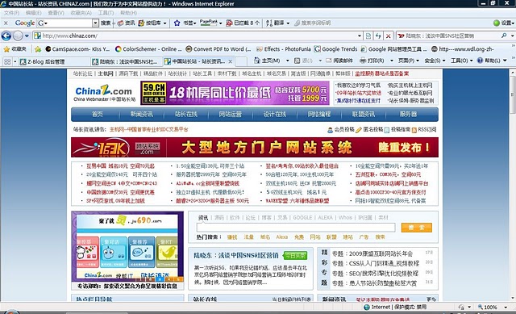Click the 网站运营 navigation tab

click(x=230, y=114)
